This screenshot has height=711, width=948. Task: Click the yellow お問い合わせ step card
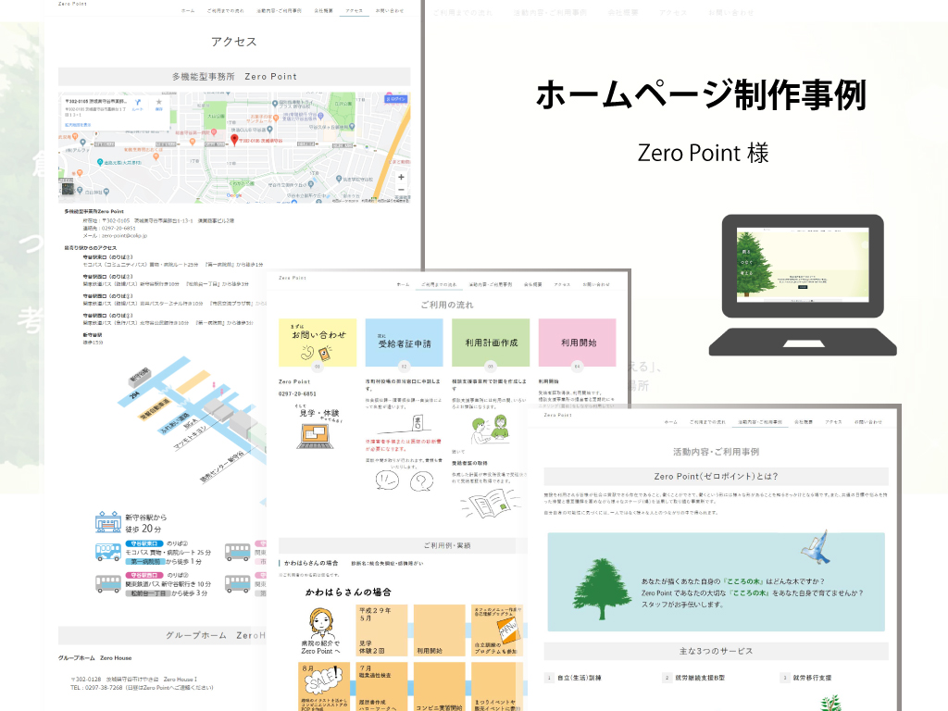pyautogui.click(x=317, y=341)
